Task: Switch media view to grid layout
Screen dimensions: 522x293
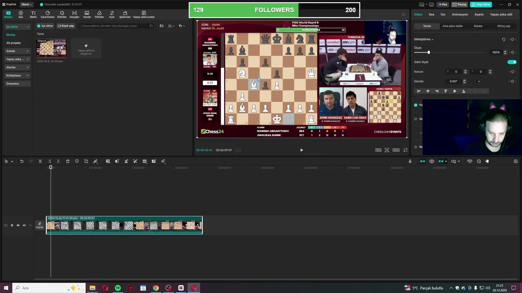Action: pos(161,26)
